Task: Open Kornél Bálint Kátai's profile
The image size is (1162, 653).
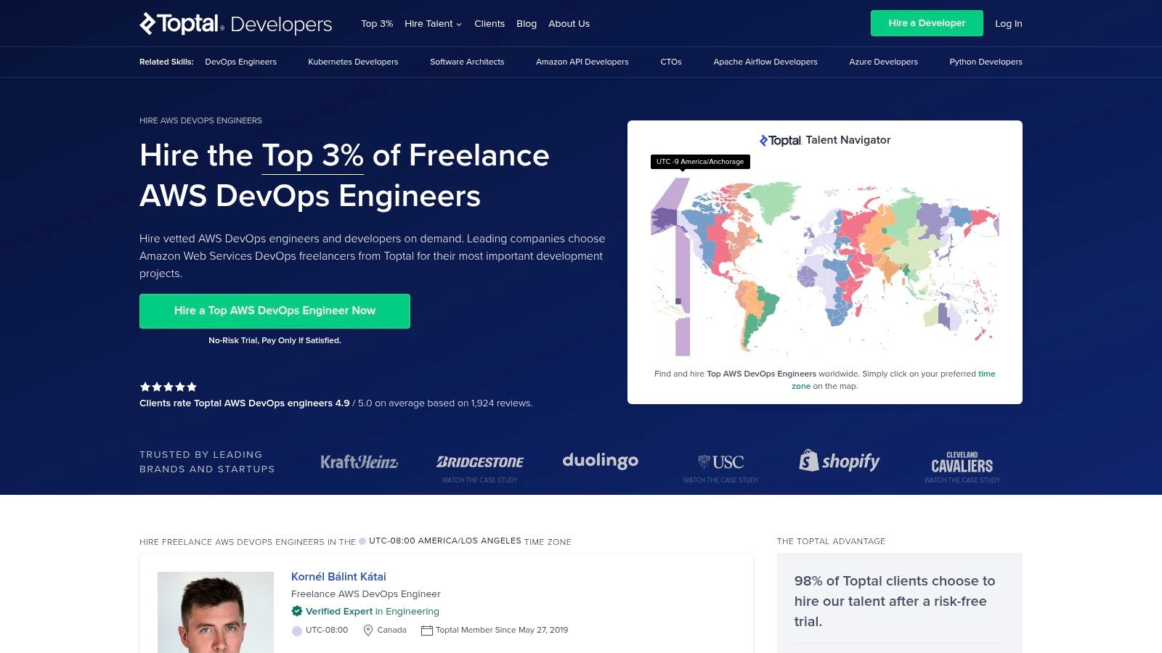Action: coord(338,577)
